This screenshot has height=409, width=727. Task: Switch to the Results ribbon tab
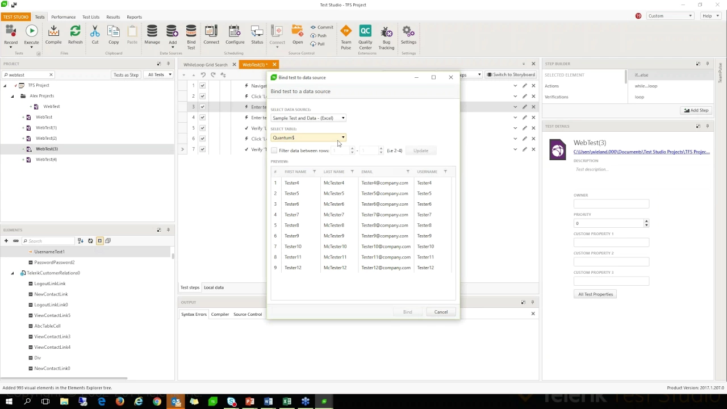point(113,17)
